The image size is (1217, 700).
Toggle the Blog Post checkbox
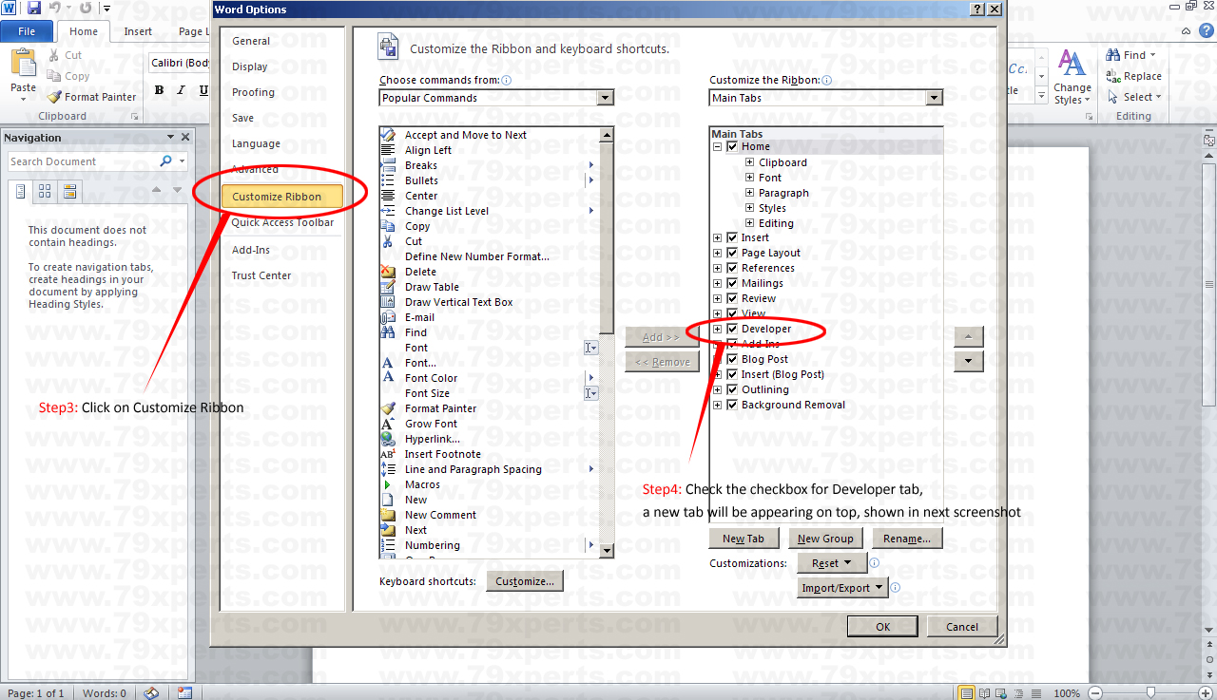[x=732, y=359]
